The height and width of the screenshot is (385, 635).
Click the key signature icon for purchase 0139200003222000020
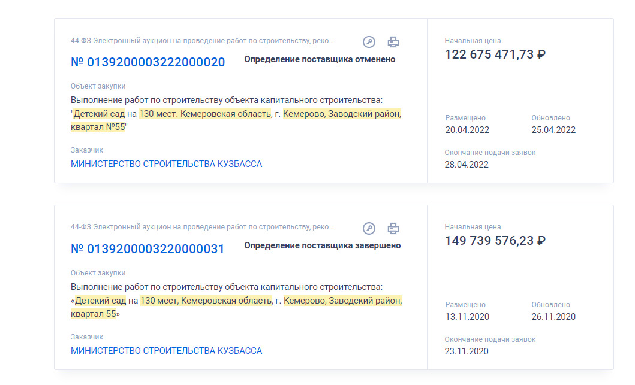(369, 42)
